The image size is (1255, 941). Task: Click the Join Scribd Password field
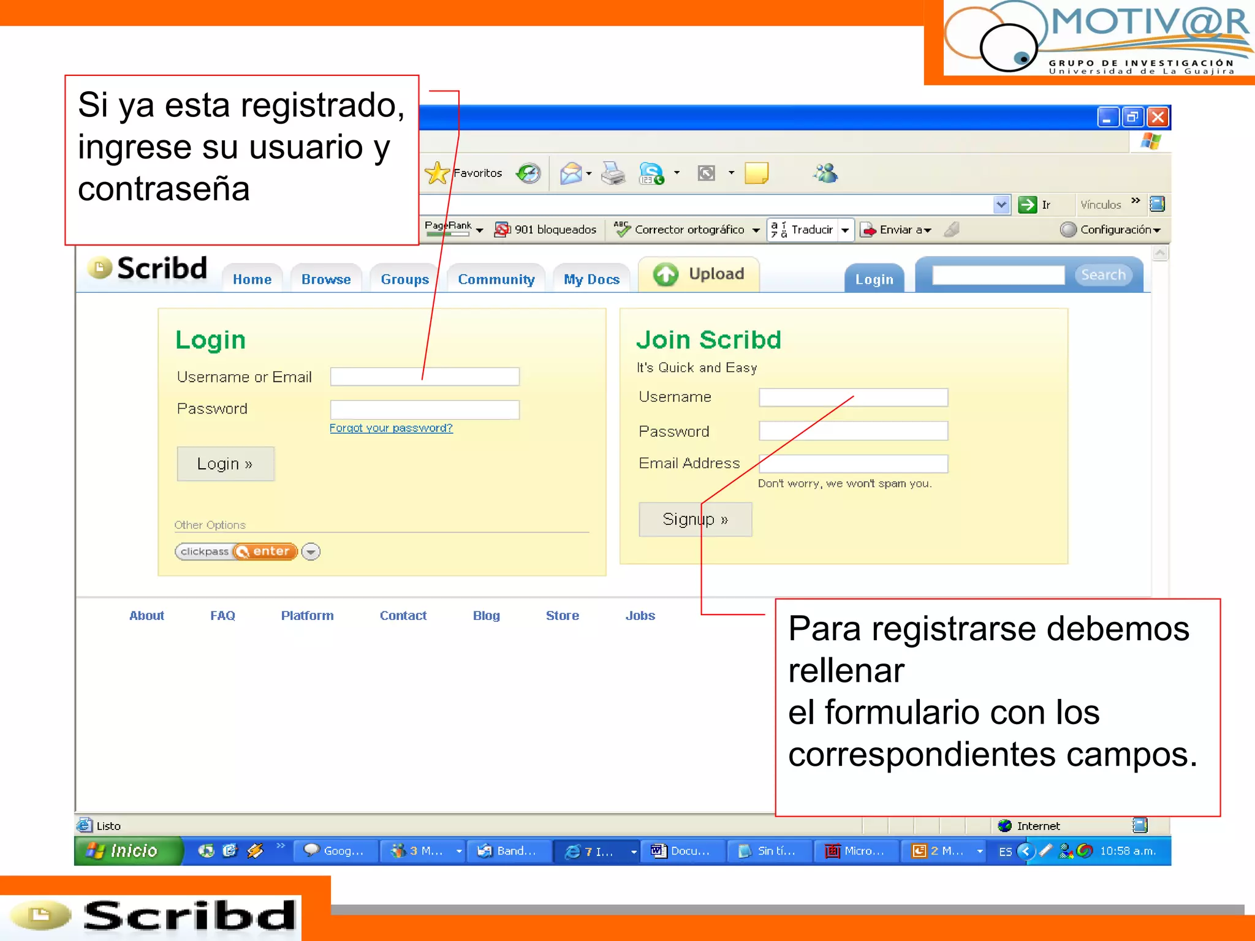(x=853, y=431)
